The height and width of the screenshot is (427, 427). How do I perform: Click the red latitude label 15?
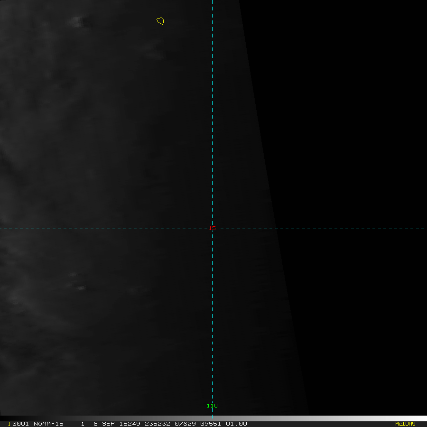click(212, 229)
